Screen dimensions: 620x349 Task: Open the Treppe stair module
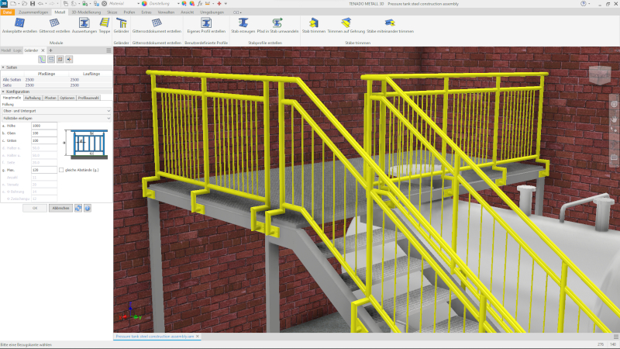pyautogui.click(x=105, y=23)
